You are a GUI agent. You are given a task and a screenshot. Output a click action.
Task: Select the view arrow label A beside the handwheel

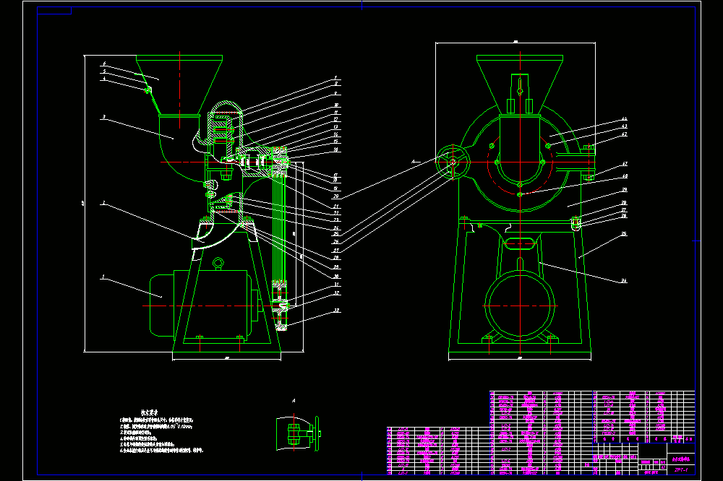click(413, 161)
